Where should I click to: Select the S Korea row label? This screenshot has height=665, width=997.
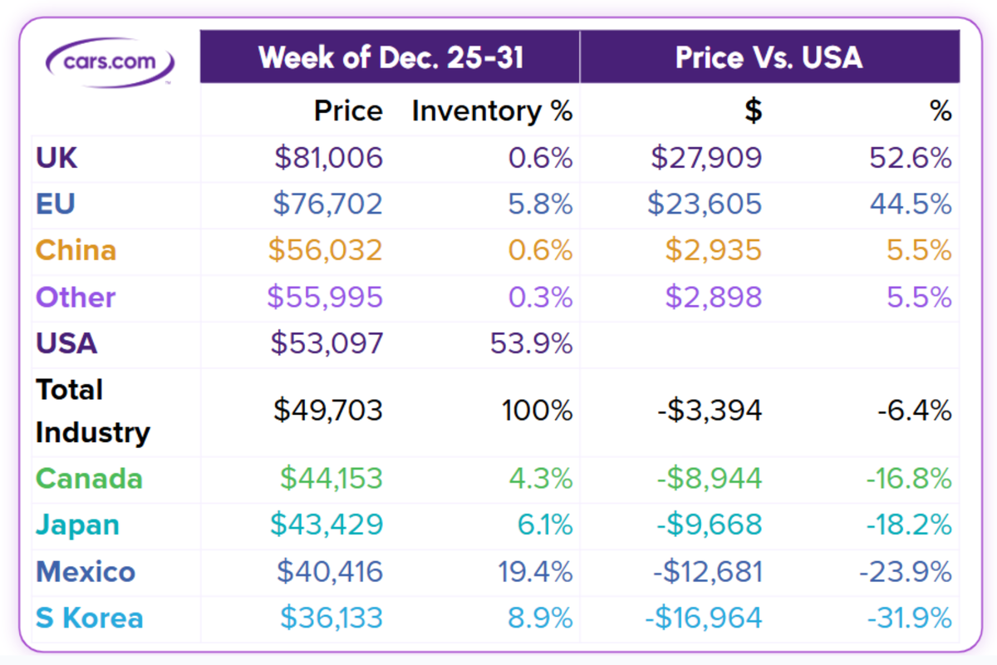(x=90, y=618)
